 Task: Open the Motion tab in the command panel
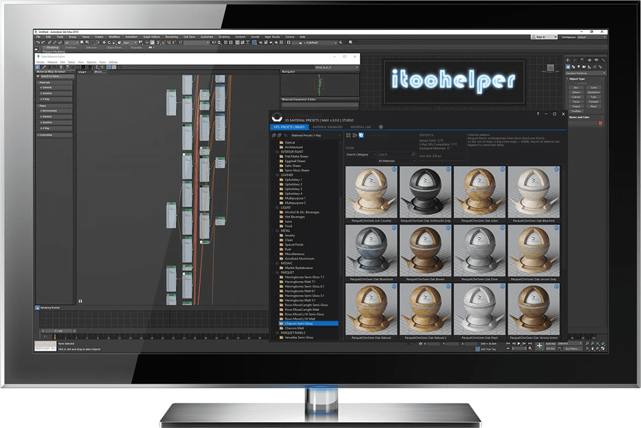pyautogui.click(x=590, y=60)
